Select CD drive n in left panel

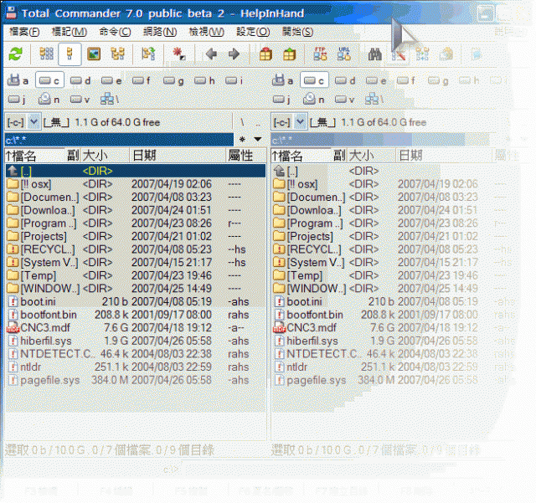(49, 100)
